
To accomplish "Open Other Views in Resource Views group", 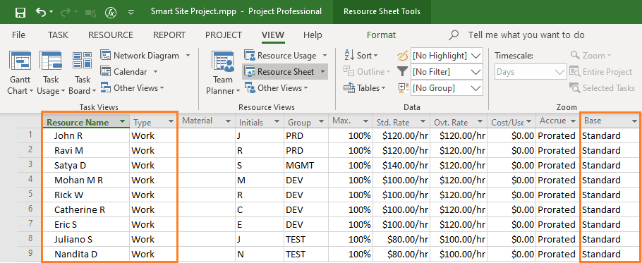I will (x=277, y=88).
